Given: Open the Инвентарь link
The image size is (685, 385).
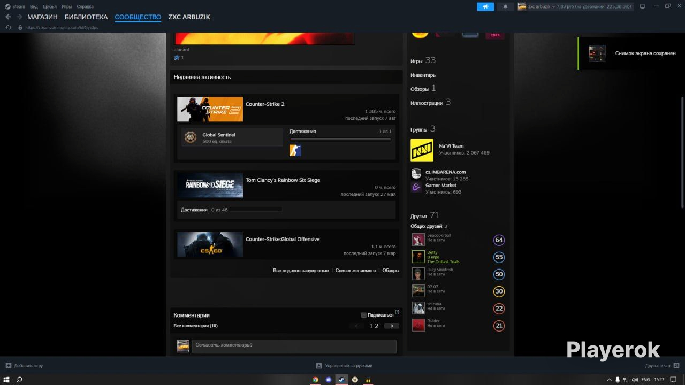Looking at the screenshot, I should tap(423, 75).
